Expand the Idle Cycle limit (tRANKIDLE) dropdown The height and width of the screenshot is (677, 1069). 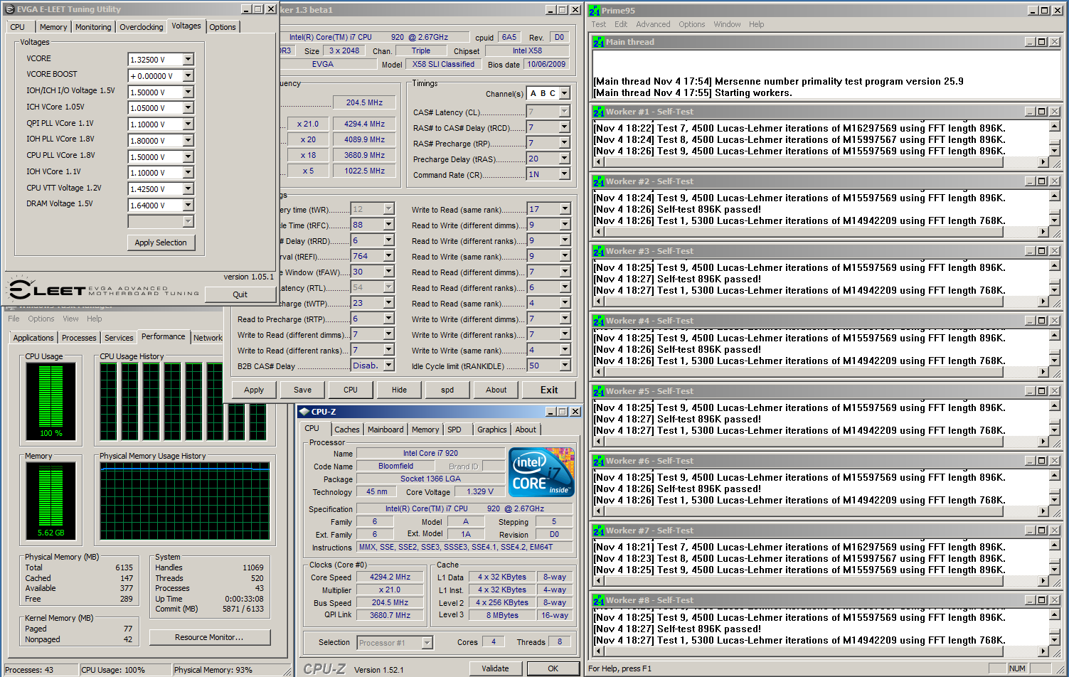[565, 366]
